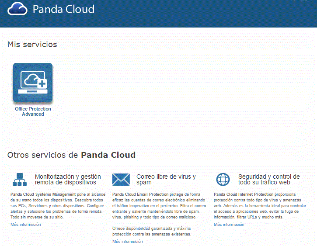Viewport: 317px width, 246px height.
Task: Click the globe internet protection icon
Action: pos(223,179)
